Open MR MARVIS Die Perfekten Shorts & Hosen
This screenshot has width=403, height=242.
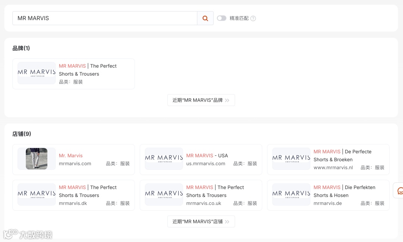(344, 191)
